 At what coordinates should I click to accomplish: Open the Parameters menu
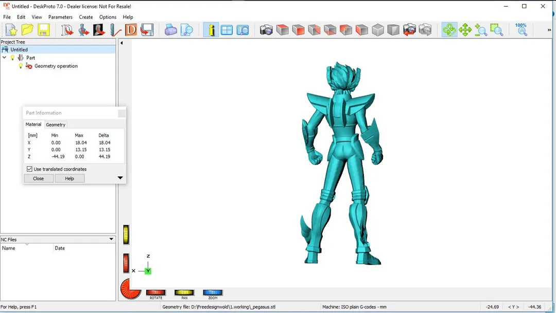[60, 17]
